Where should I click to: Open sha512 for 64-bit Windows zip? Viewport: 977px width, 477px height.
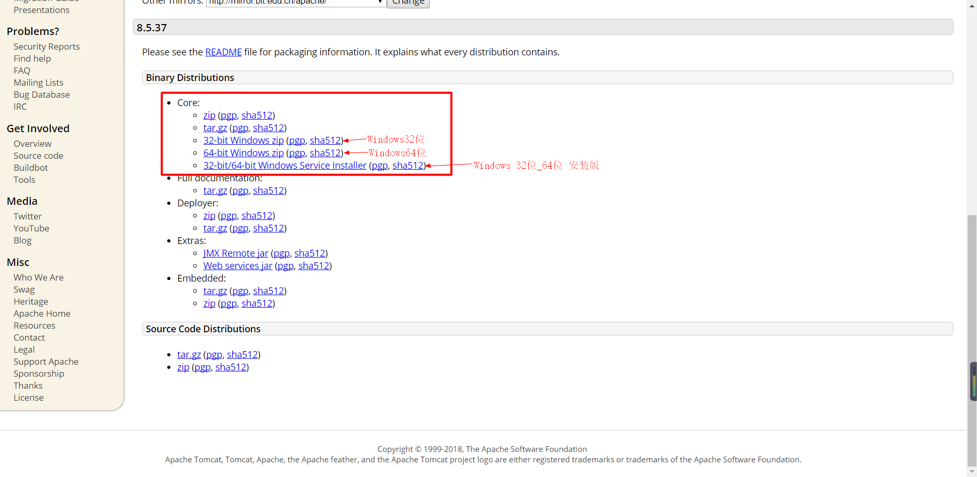(325, 153)
